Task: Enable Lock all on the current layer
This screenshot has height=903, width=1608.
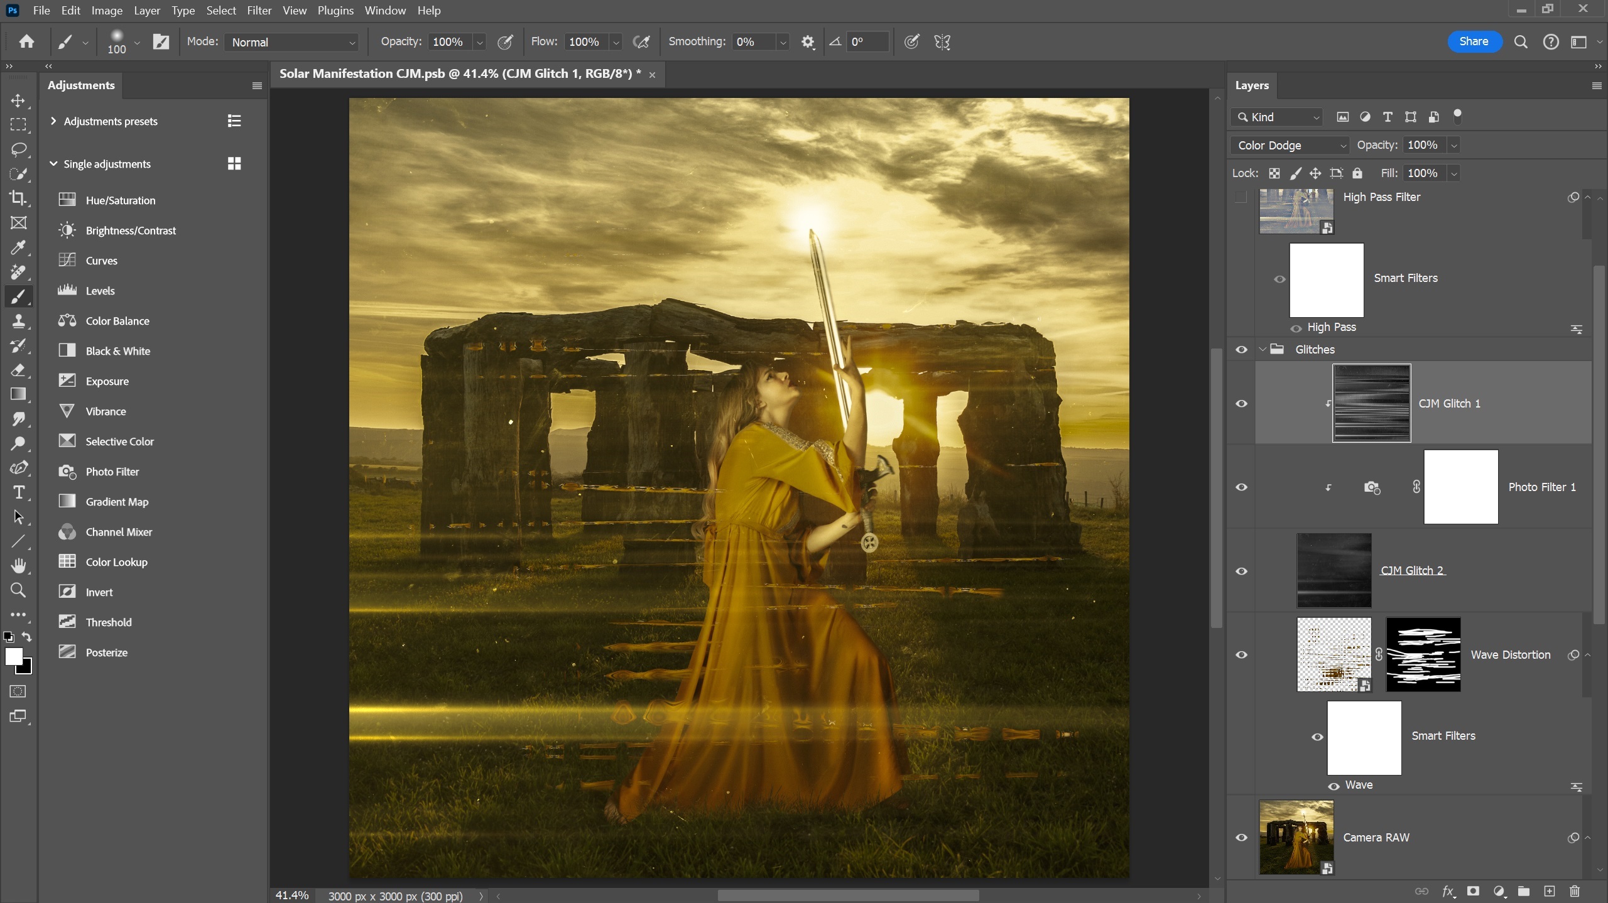Action: 1357,173
